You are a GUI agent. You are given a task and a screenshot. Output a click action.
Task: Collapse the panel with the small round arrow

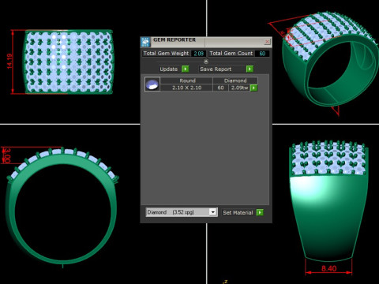click(206, 62)
